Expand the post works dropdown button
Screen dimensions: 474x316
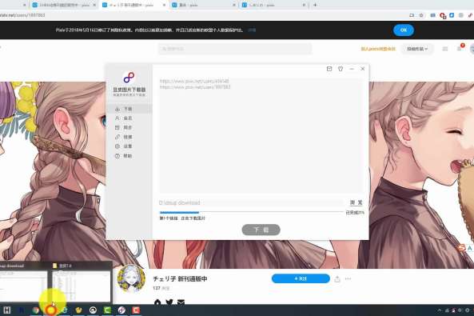coord(417,49)
